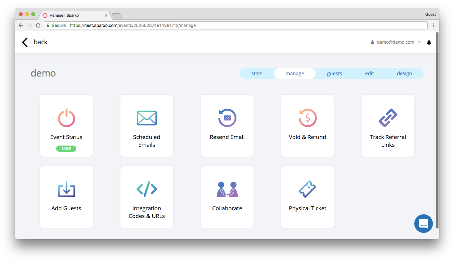Open the Collaborate people icon
Screen dimensions: 454x262
click(227, 189)
